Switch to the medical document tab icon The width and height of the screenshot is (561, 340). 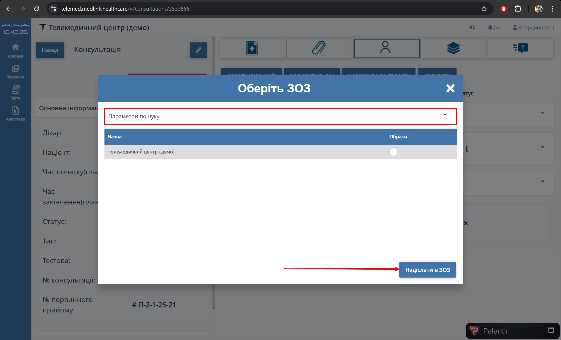click(x=252, y=48)
